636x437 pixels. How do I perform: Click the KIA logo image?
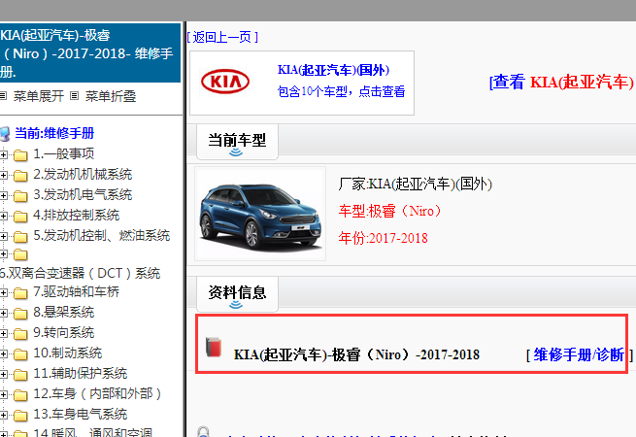pyautogui.click(x=225, y=82)
